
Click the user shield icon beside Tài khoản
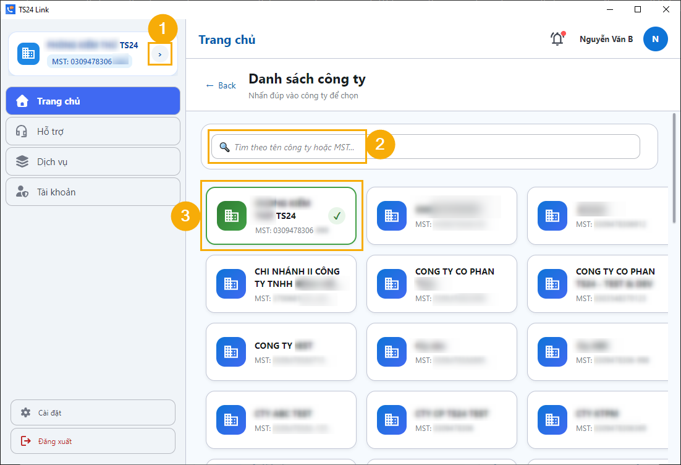(x=22, y=192)
